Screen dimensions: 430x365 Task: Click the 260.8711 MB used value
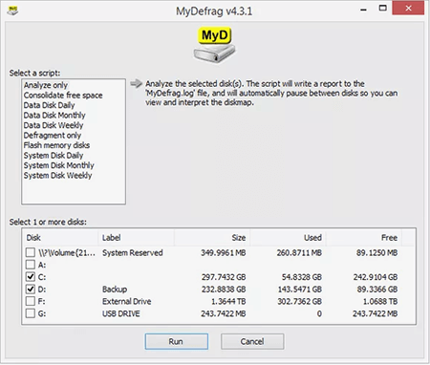click(299, 253)
